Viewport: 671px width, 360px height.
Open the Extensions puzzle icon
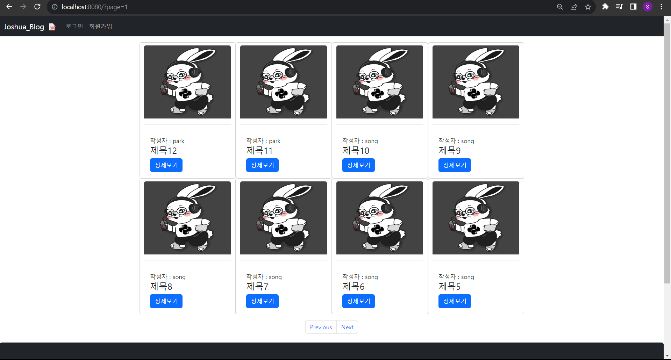tap(605, 7)
